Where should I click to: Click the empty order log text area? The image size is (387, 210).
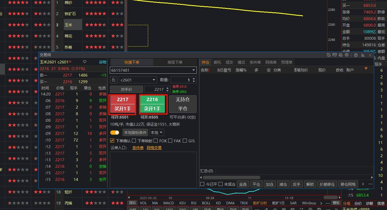(x=153, y=170)
